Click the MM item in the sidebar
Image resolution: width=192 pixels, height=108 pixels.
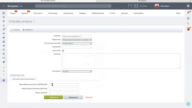pos(4,58)
